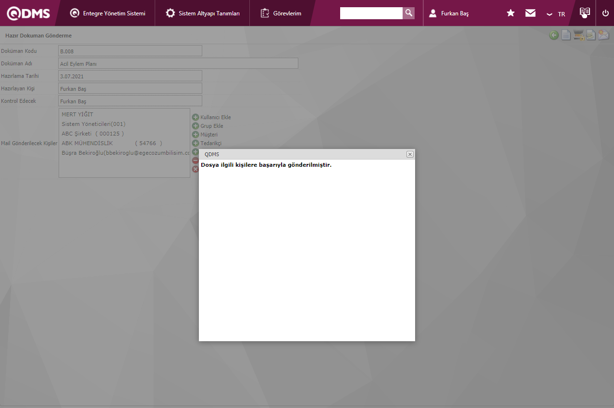Click the Kullanıcı Ekle link
The width and height of the screenshot is (614, 408).
[x=216, y=117]
